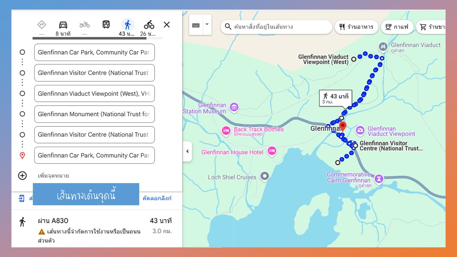Edit final destination Glenfinnan Car Park field
Image resolution: width=457 pixels, height=257 pixels.
(95, 155)
